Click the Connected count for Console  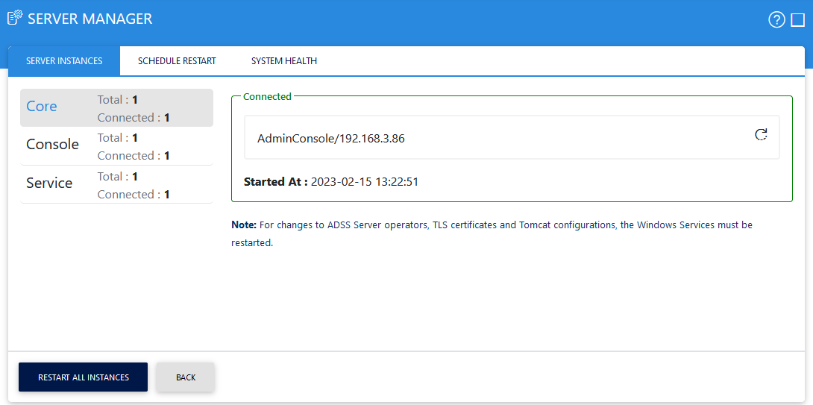click(x=134, y=156)
